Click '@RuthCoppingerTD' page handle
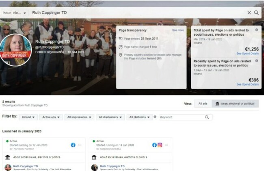Image resolution: width=264 pixels, height=171 pixels. 50,47
